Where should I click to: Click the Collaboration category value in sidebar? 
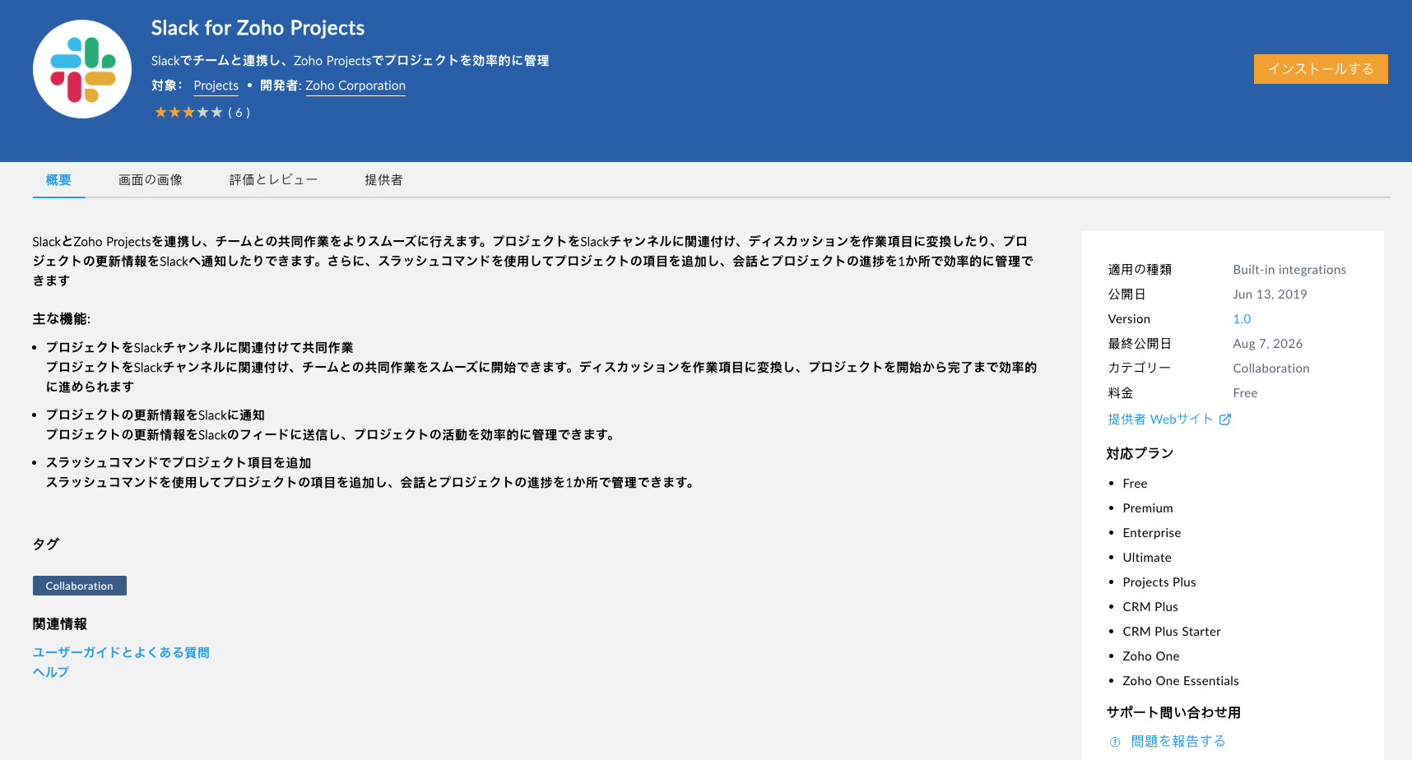point(1271,368)
